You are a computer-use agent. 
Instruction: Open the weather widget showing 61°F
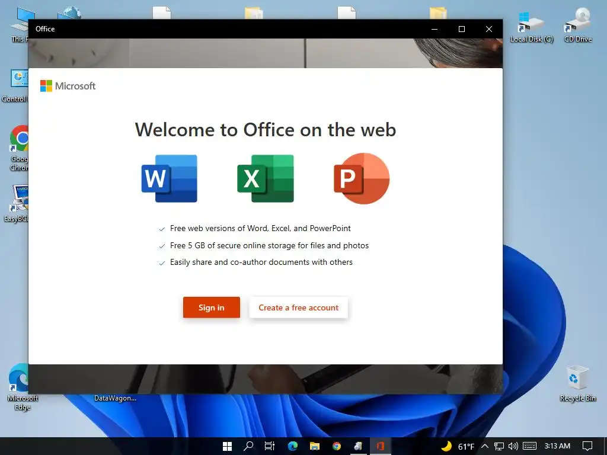point(458,447)
